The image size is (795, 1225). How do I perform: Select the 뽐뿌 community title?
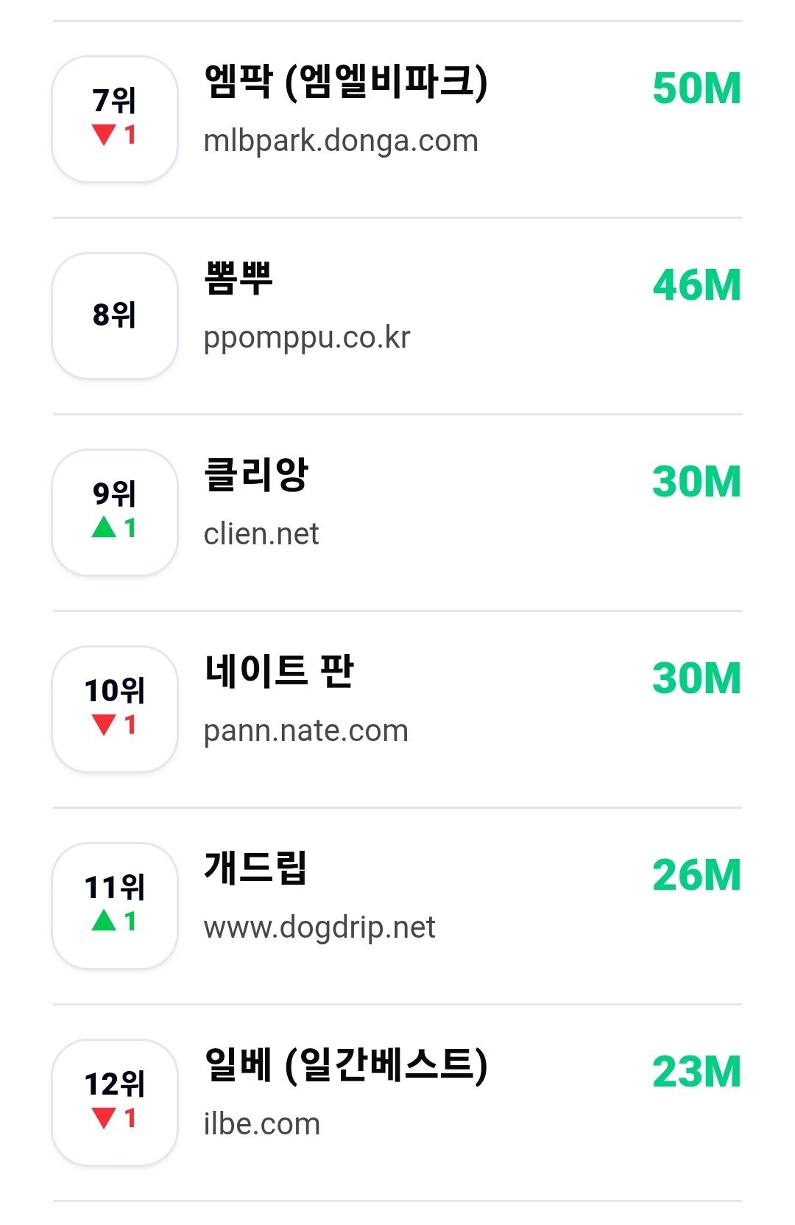(x=239, y=278)
